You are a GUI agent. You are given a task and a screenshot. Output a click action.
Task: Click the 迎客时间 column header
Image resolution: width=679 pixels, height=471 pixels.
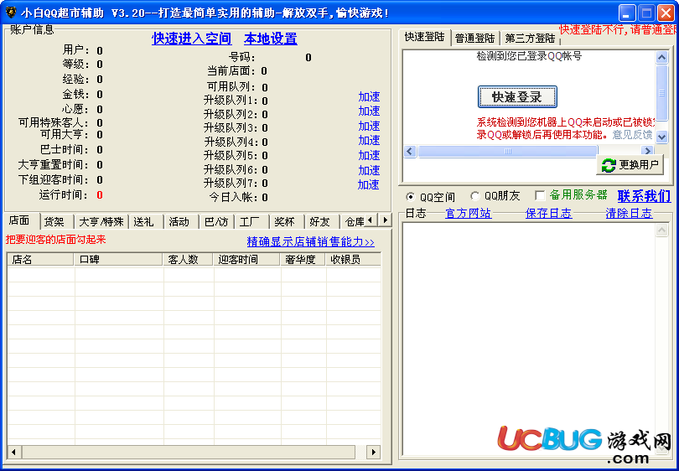coord(246,259)
